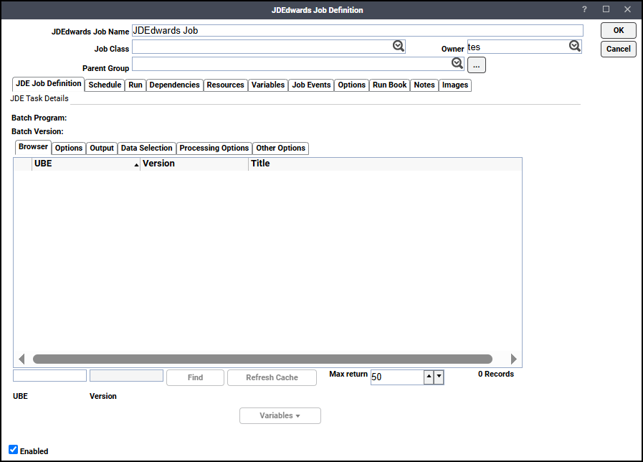Switch to the Run tab
643x462 pixels.
[x=135, y=85]
